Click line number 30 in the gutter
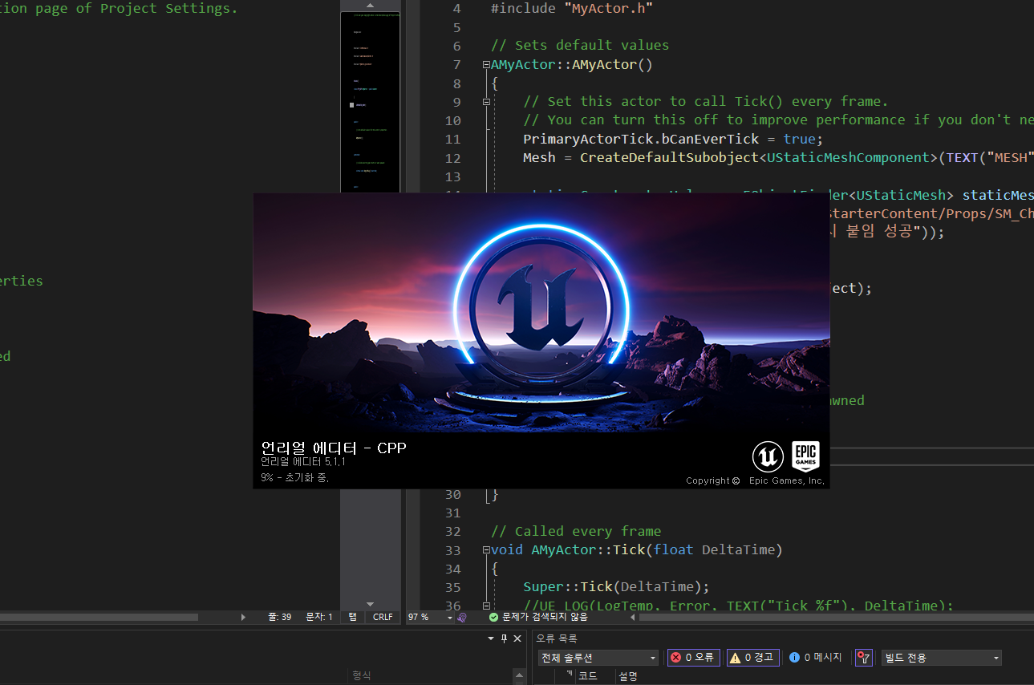Image resolution: width=1034 pixels, height=685 pixels. 452,494
